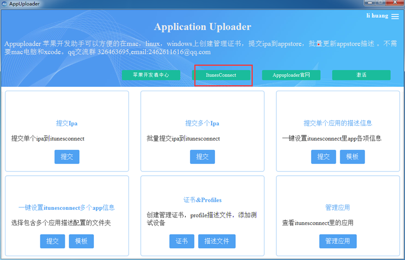Click 模板 in 提交单个应用的描述信息 card
405x260 pixels.
tap(352, 157)
